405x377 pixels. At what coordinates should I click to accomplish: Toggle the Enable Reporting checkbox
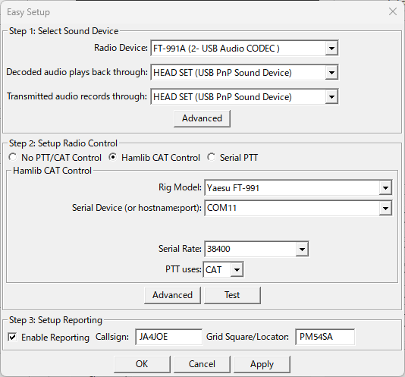coord(12,338)
